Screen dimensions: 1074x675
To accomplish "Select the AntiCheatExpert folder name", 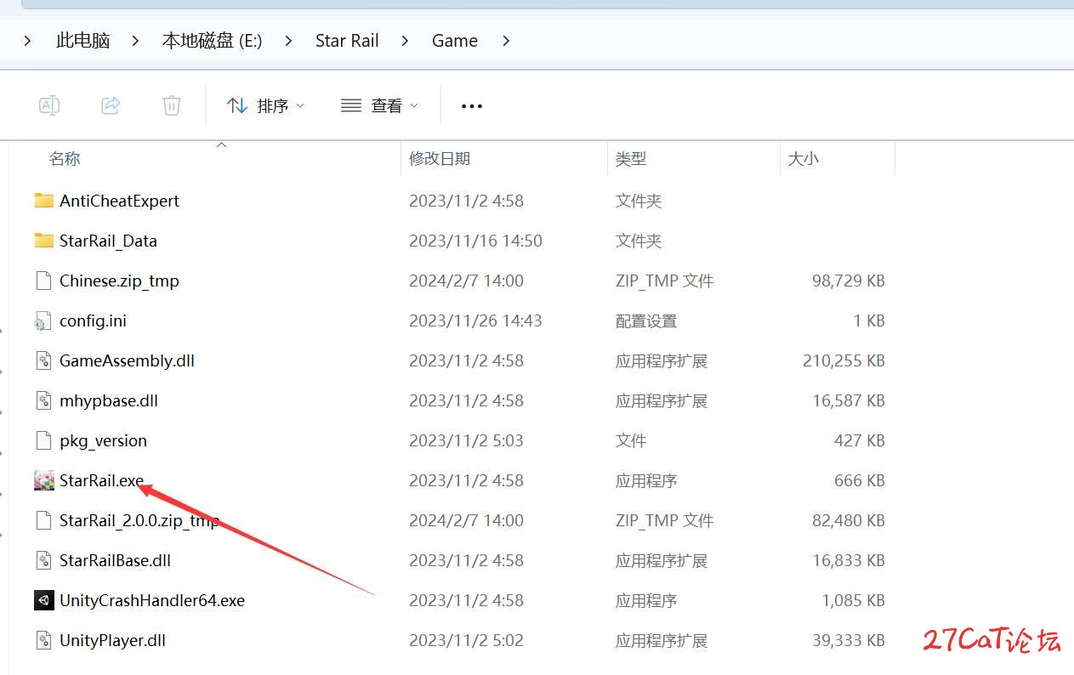I will (119, 201).
